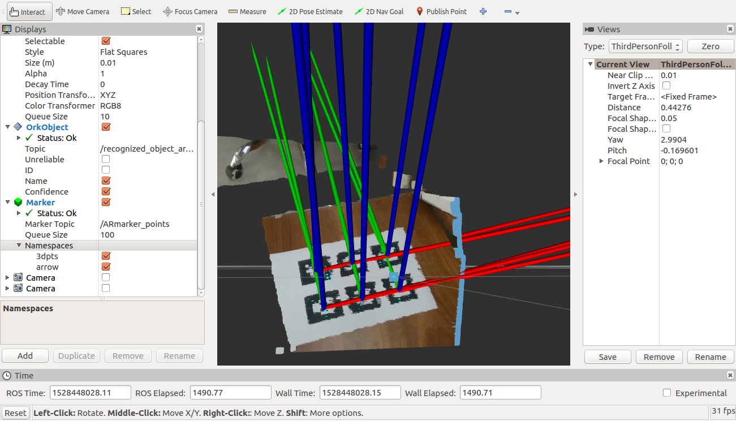Select the 2D Pose Estimate tool
Image resolution: width=736 pixels, height=421 pixels.
[311, 11]
